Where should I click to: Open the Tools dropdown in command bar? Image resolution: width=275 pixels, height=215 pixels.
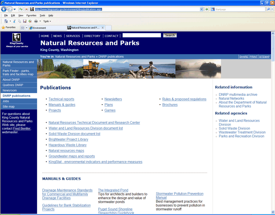(47, 21)
